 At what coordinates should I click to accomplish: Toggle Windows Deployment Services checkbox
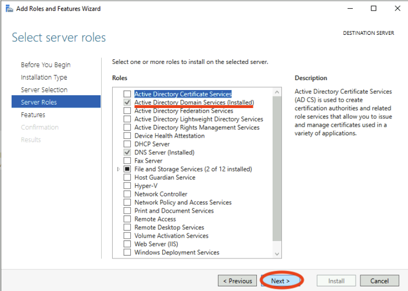127,252
